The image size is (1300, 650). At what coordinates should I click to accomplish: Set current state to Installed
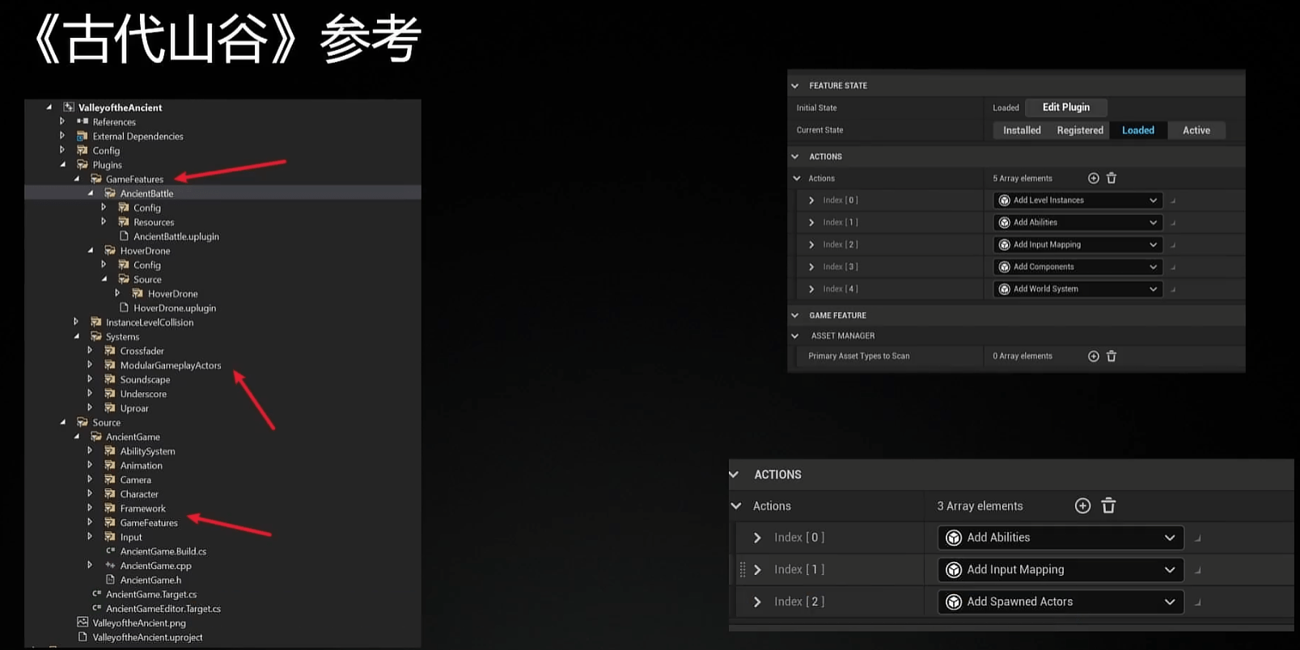tap(1022, 130)
